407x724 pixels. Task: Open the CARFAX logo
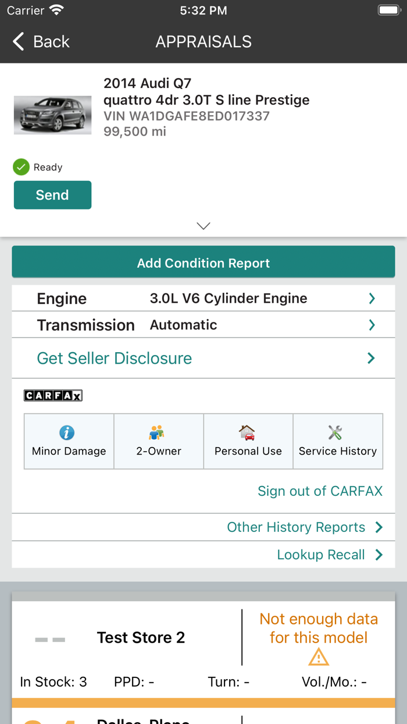coord(53,396)
